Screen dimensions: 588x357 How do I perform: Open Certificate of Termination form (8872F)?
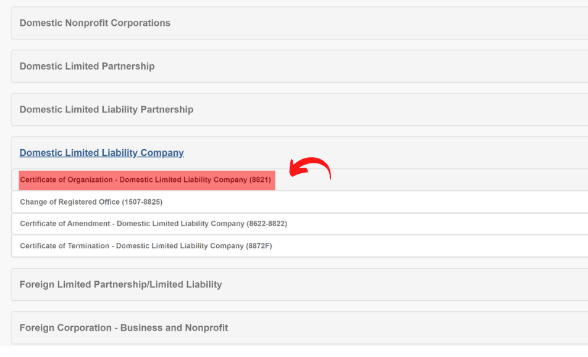point(146,246)
